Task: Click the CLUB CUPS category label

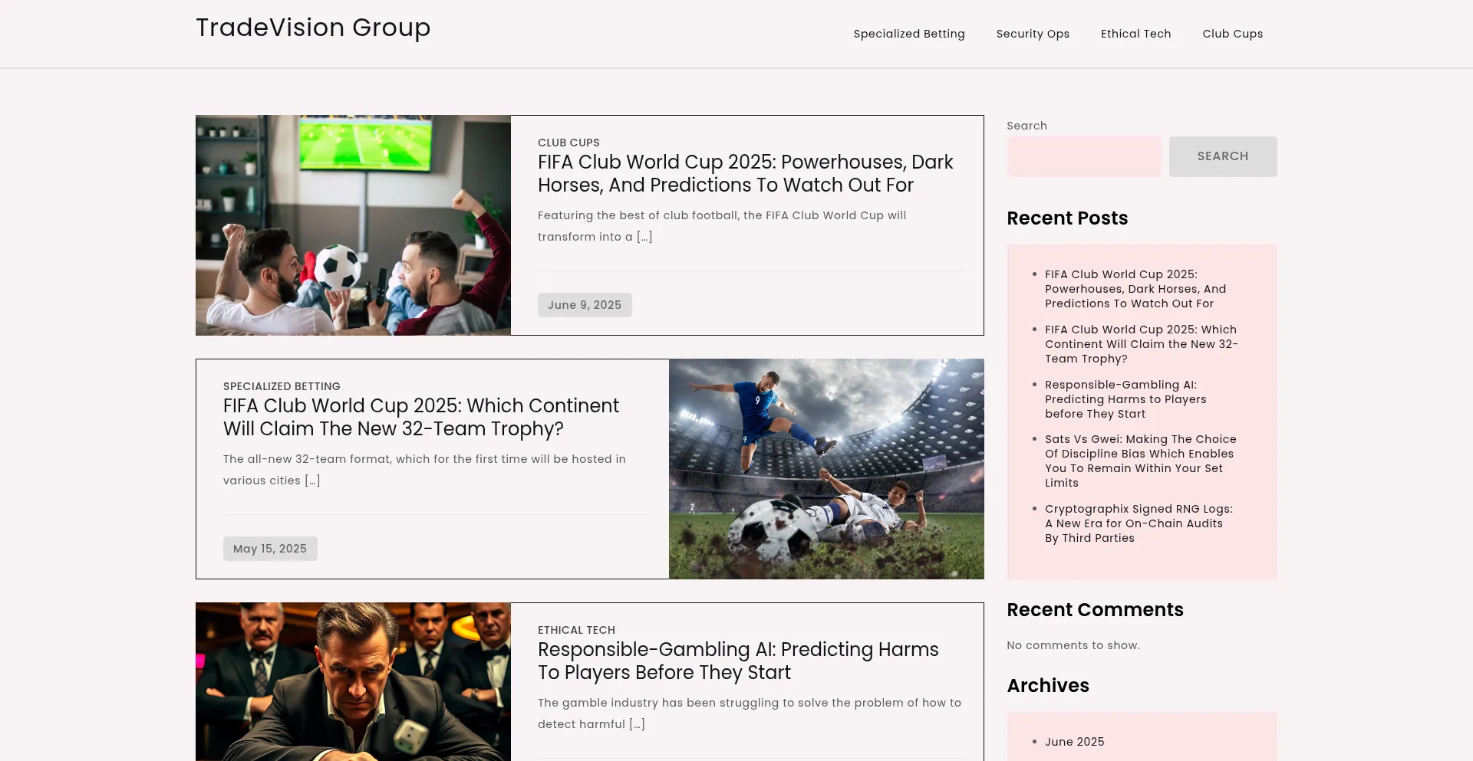Action: point(568,143)
